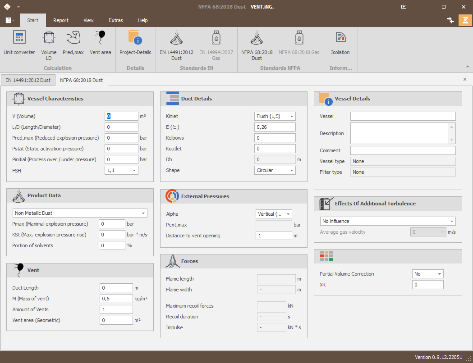Expand the No influence turbulence dropdown
Viewport: 473px width, 363px height.
452,221
